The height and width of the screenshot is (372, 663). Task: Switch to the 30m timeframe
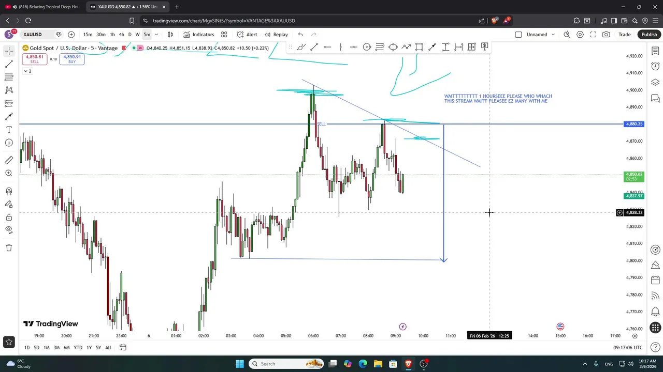coord(101,35)
